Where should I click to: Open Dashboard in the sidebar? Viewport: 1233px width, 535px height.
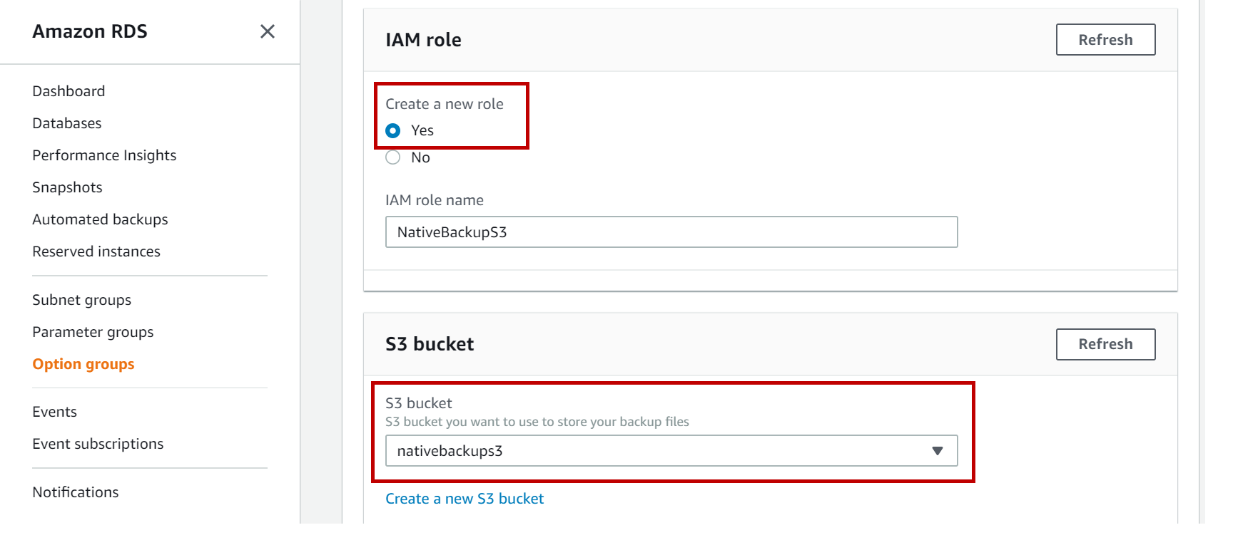coord(68,91)
